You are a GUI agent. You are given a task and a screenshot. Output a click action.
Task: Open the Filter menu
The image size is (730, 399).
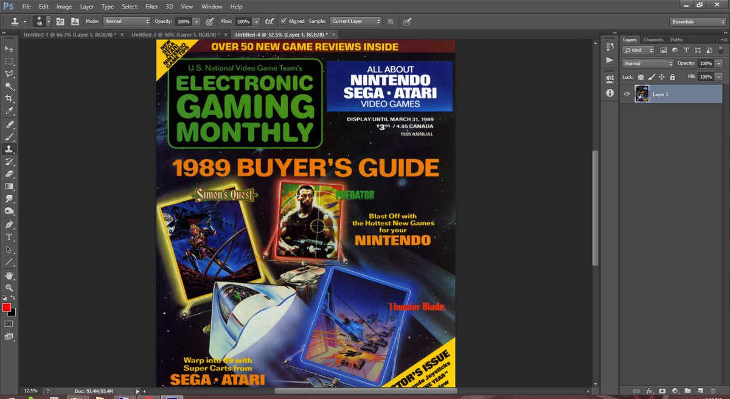coord(151,7)
